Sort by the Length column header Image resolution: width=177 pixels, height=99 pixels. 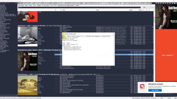131,10
